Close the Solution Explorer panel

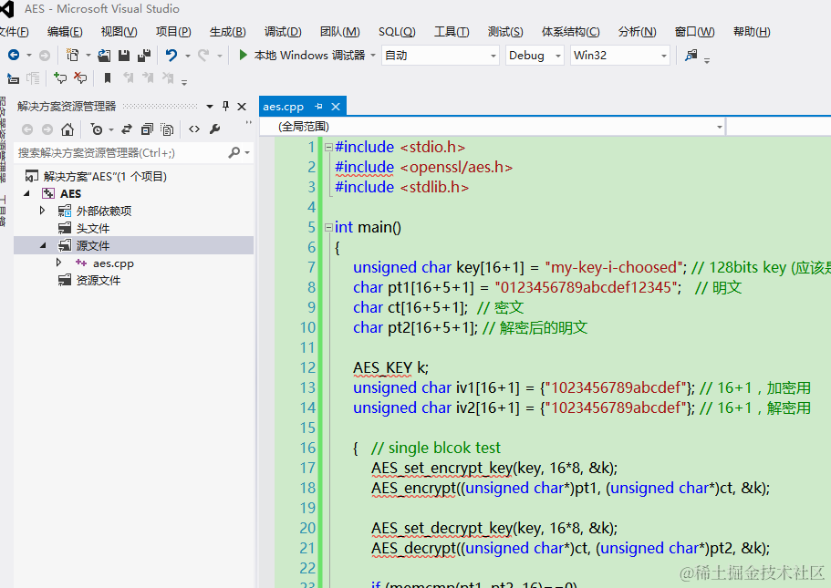(x=242, y=107)
